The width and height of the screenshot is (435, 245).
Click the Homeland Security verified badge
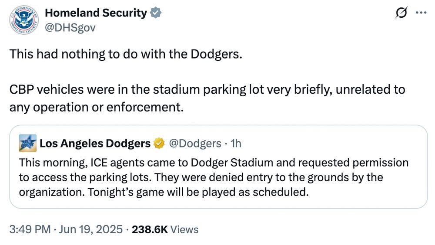point(156,13)
